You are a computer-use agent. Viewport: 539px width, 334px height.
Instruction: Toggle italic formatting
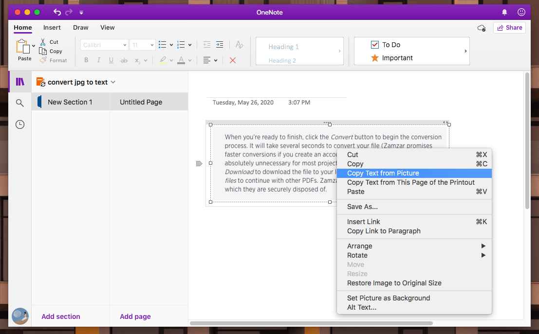pyautogui.click(x=99, y=60)
